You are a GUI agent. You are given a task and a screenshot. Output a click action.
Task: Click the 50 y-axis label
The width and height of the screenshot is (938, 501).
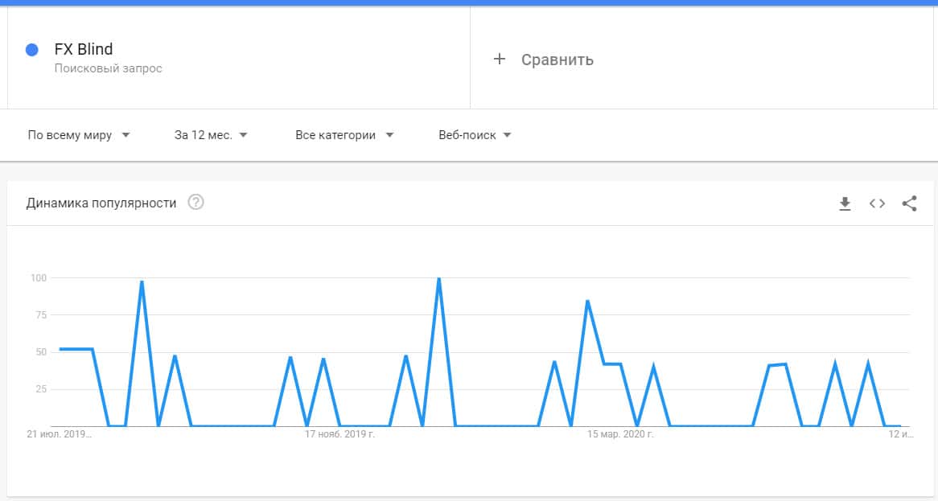coord(41,352)
